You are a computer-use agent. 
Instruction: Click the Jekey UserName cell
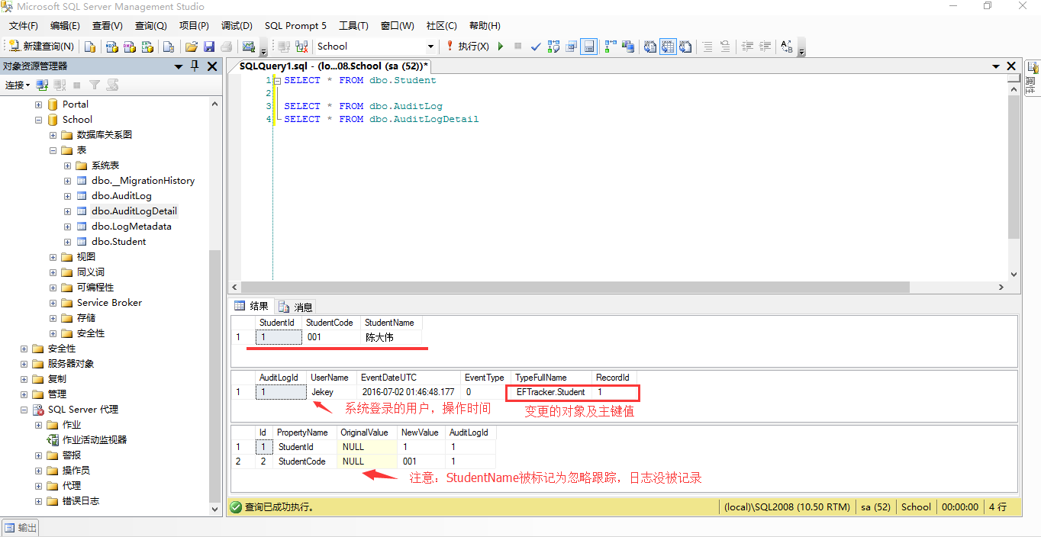coord(331,392)
